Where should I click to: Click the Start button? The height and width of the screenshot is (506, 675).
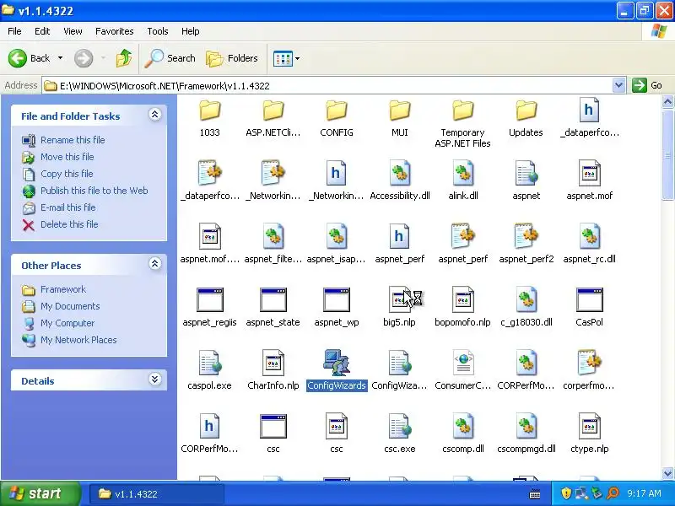40,493
